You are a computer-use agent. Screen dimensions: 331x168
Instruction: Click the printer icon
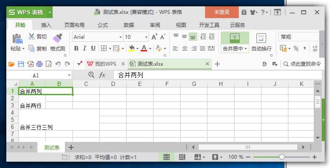point(40,64)
